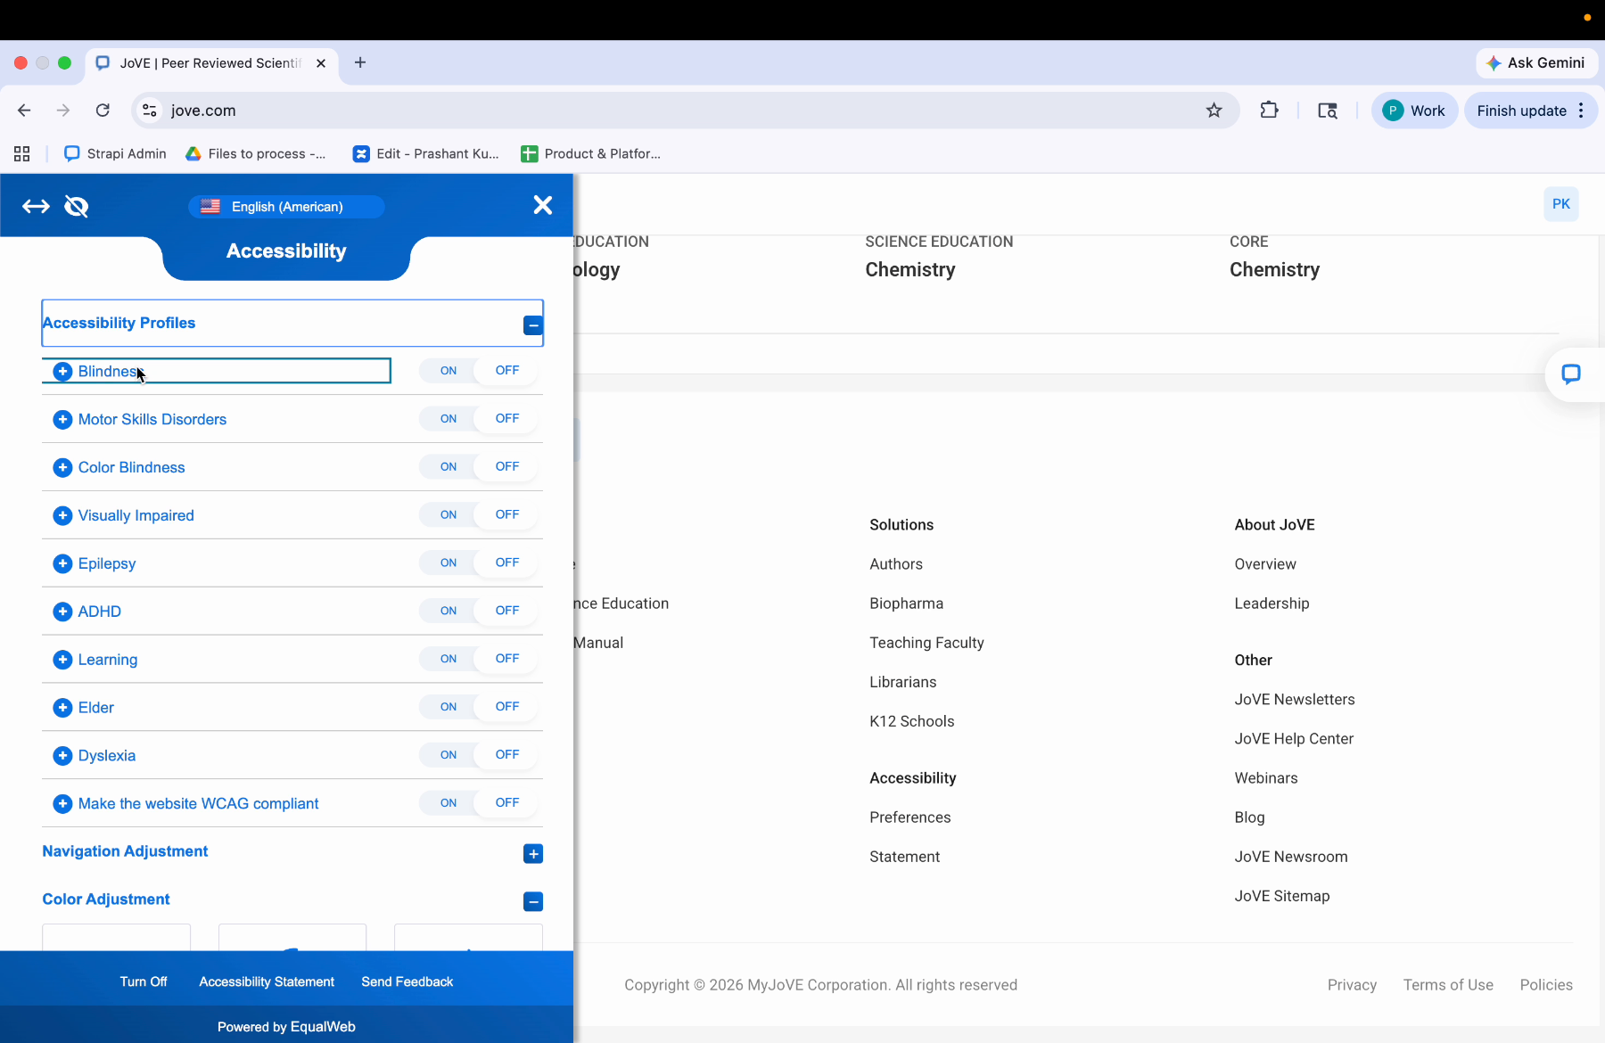Click the Ask Gemini button
Viewport: 1605px width, 1043px height.
(x=1537, y=62)
